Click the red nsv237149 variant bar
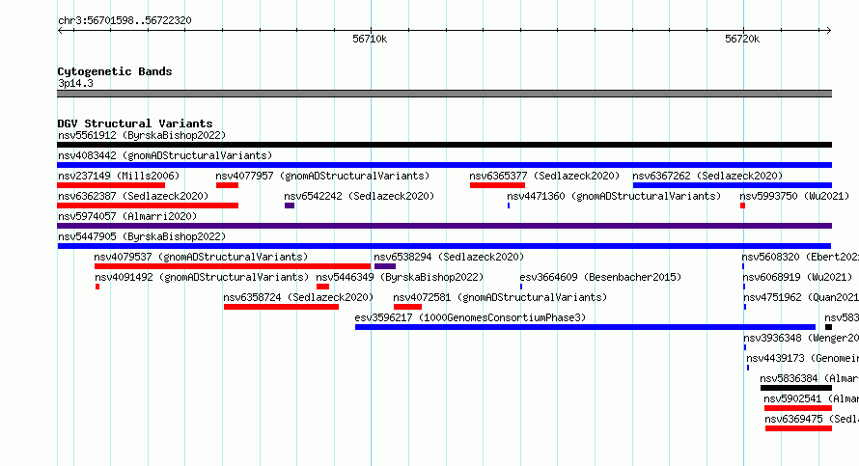 [x=111, y=185]
